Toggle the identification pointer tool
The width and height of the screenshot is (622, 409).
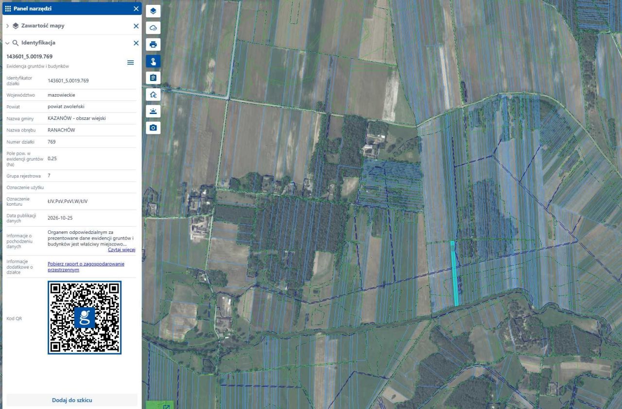[x=153, y=61]
